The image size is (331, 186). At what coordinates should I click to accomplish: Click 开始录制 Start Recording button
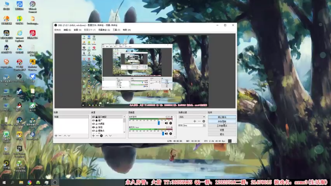(222, 121)
